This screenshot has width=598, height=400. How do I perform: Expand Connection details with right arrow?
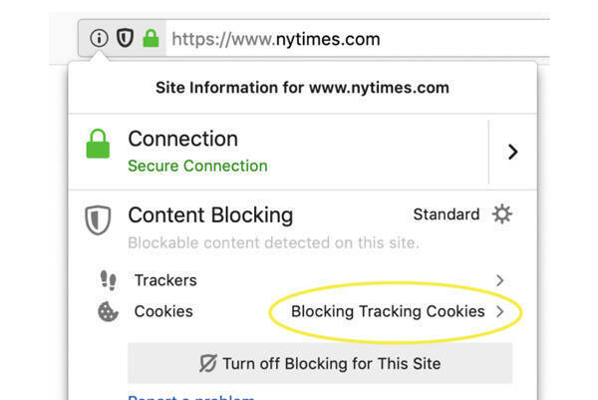(x=512, y=152)
